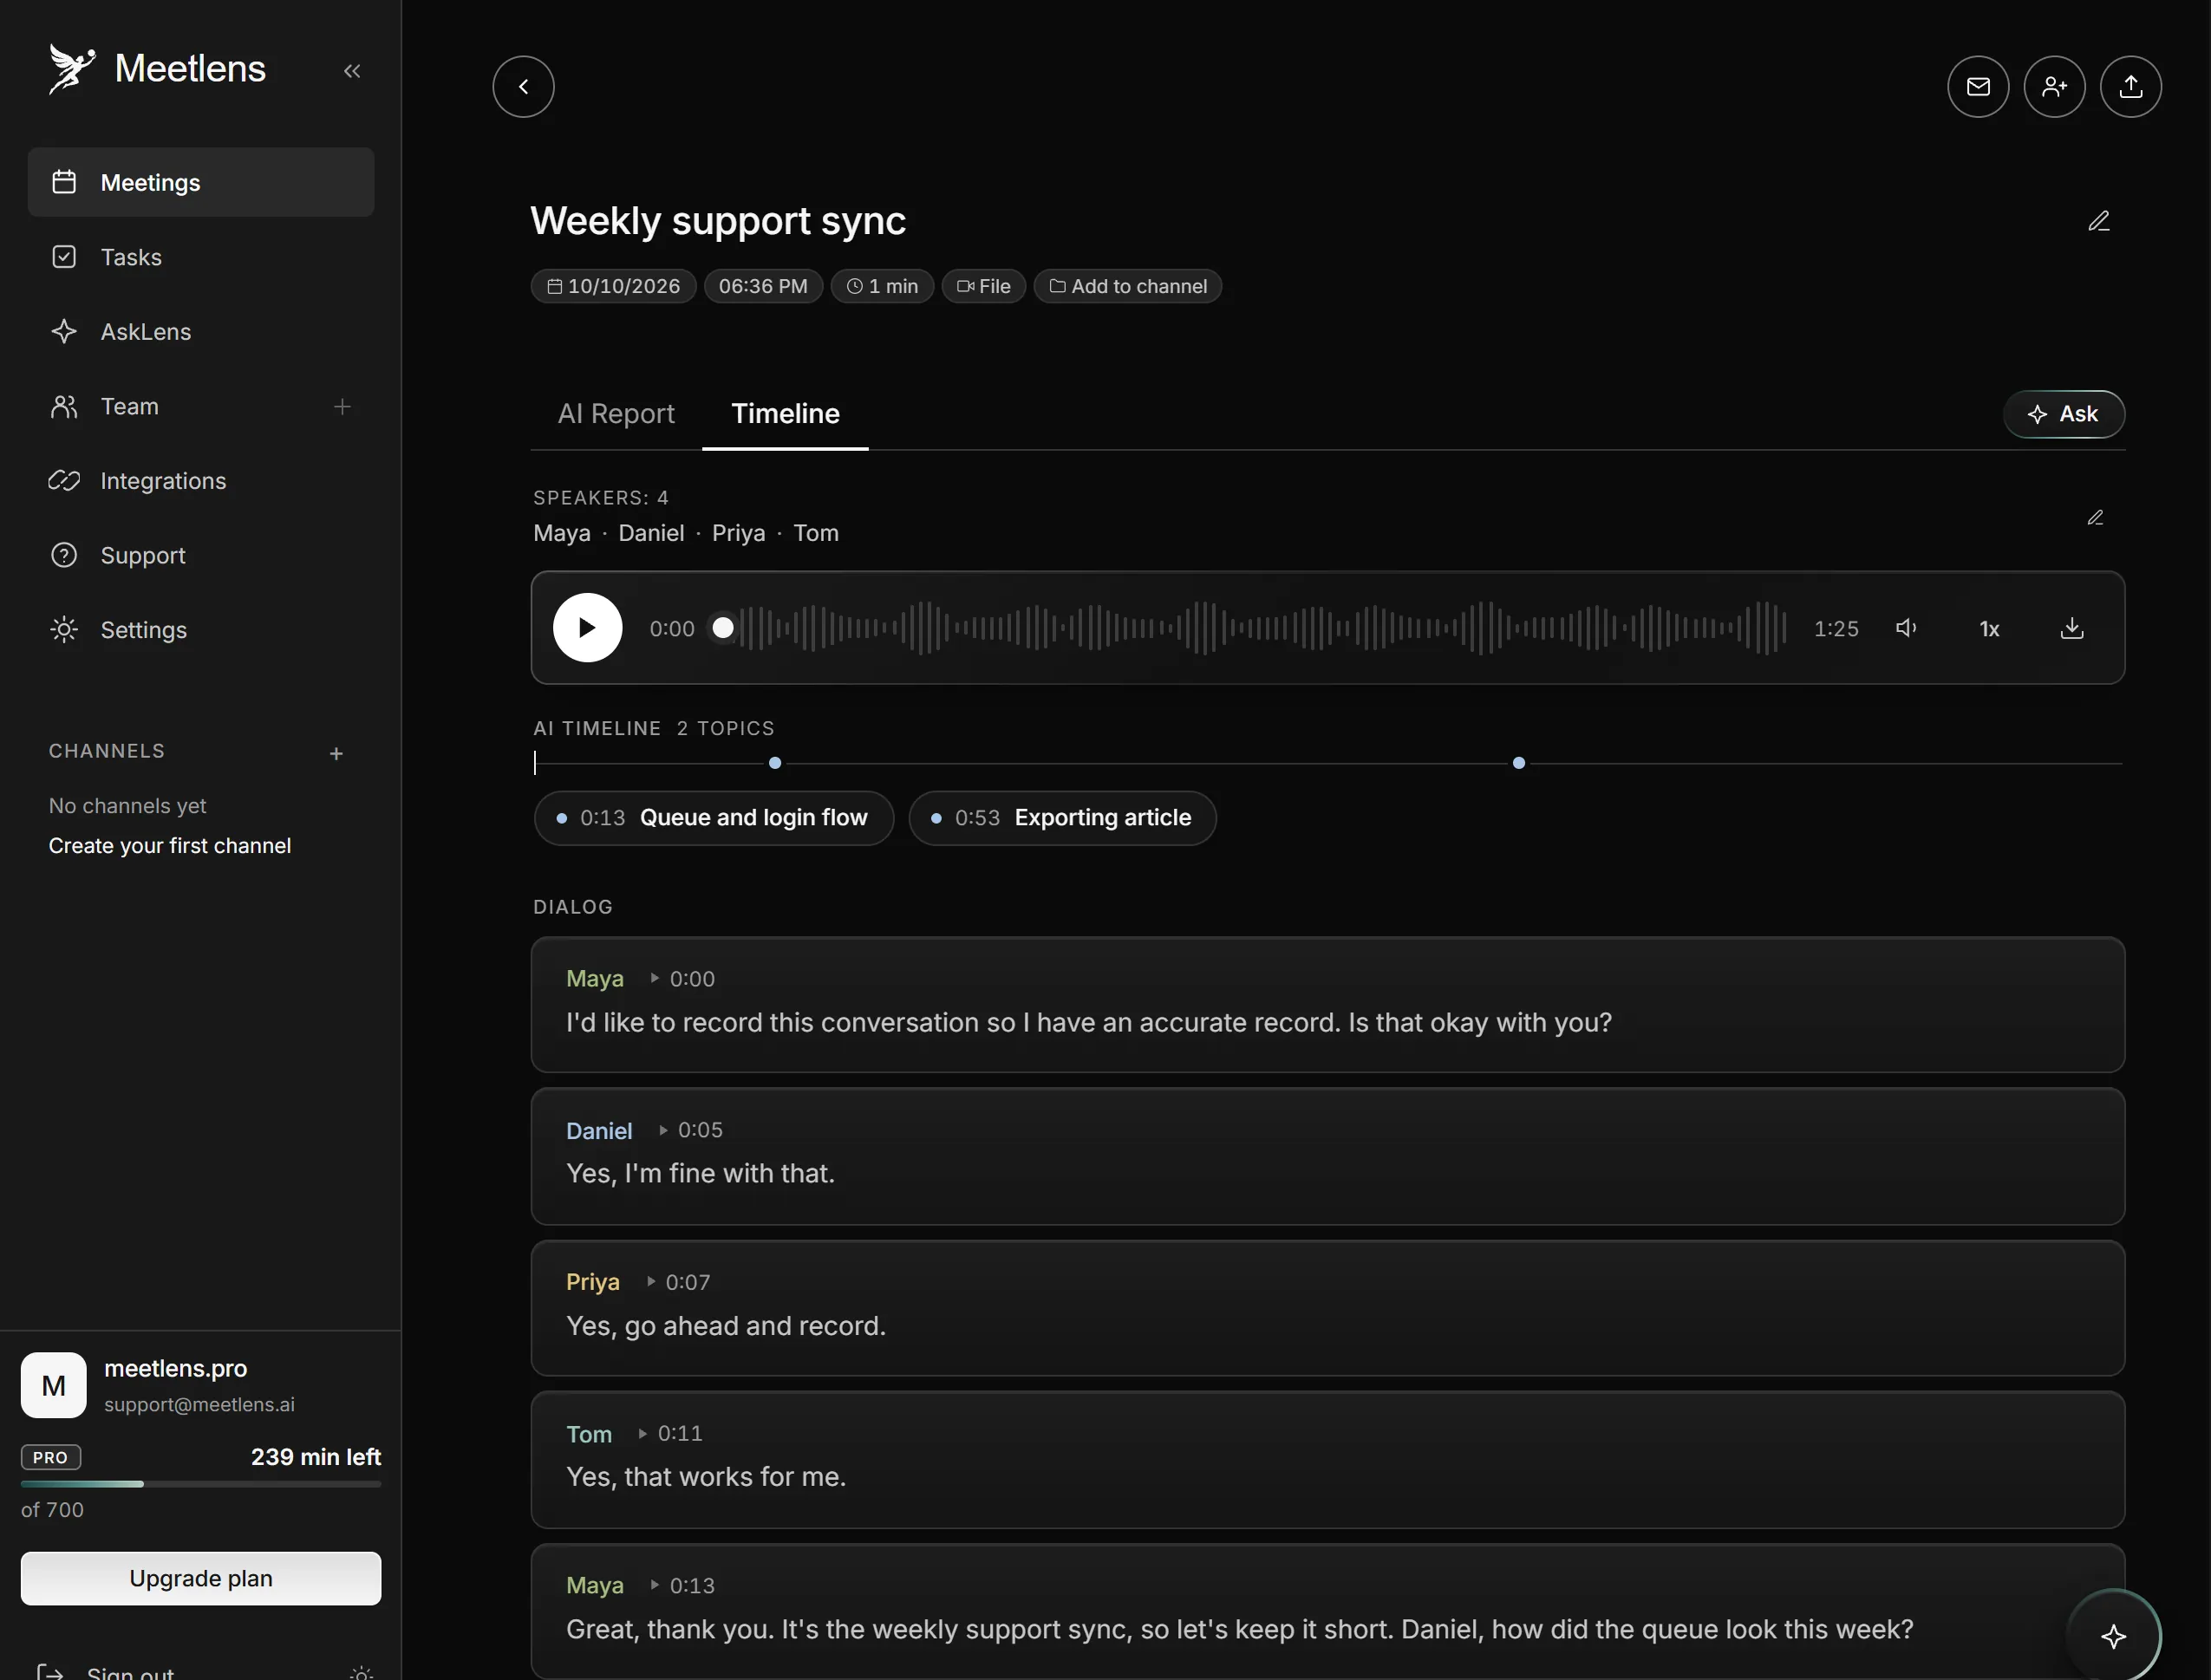Image resolution: width=2211 pixels, height=1680 pixels.
Task: Edit speakers with the small pencil icon
Action: pyautogui.click(x=2095, y=518)
